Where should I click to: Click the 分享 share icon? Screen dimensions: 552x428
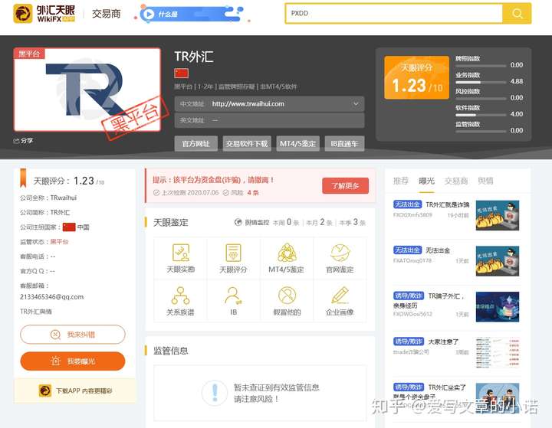[16, 141]
